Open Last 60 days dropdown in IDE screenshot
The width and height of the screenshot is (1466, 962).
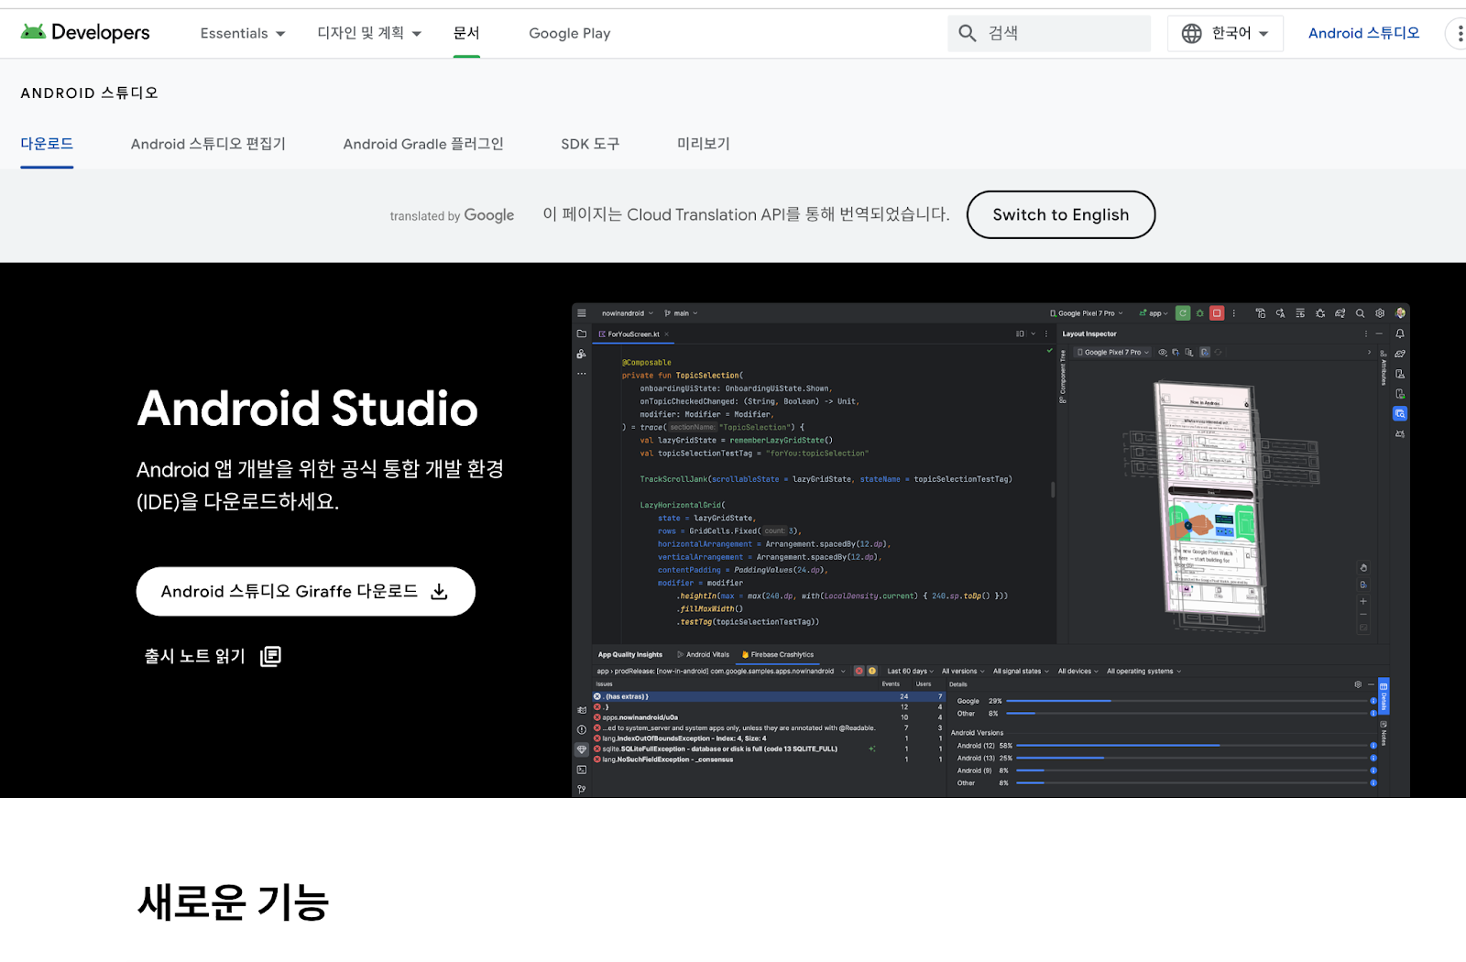910,672
